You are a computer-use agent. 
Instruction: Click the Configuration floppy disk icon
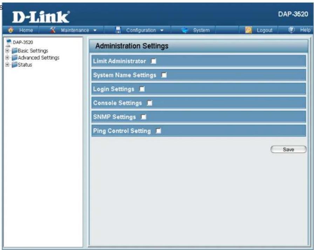click(118, 30)
